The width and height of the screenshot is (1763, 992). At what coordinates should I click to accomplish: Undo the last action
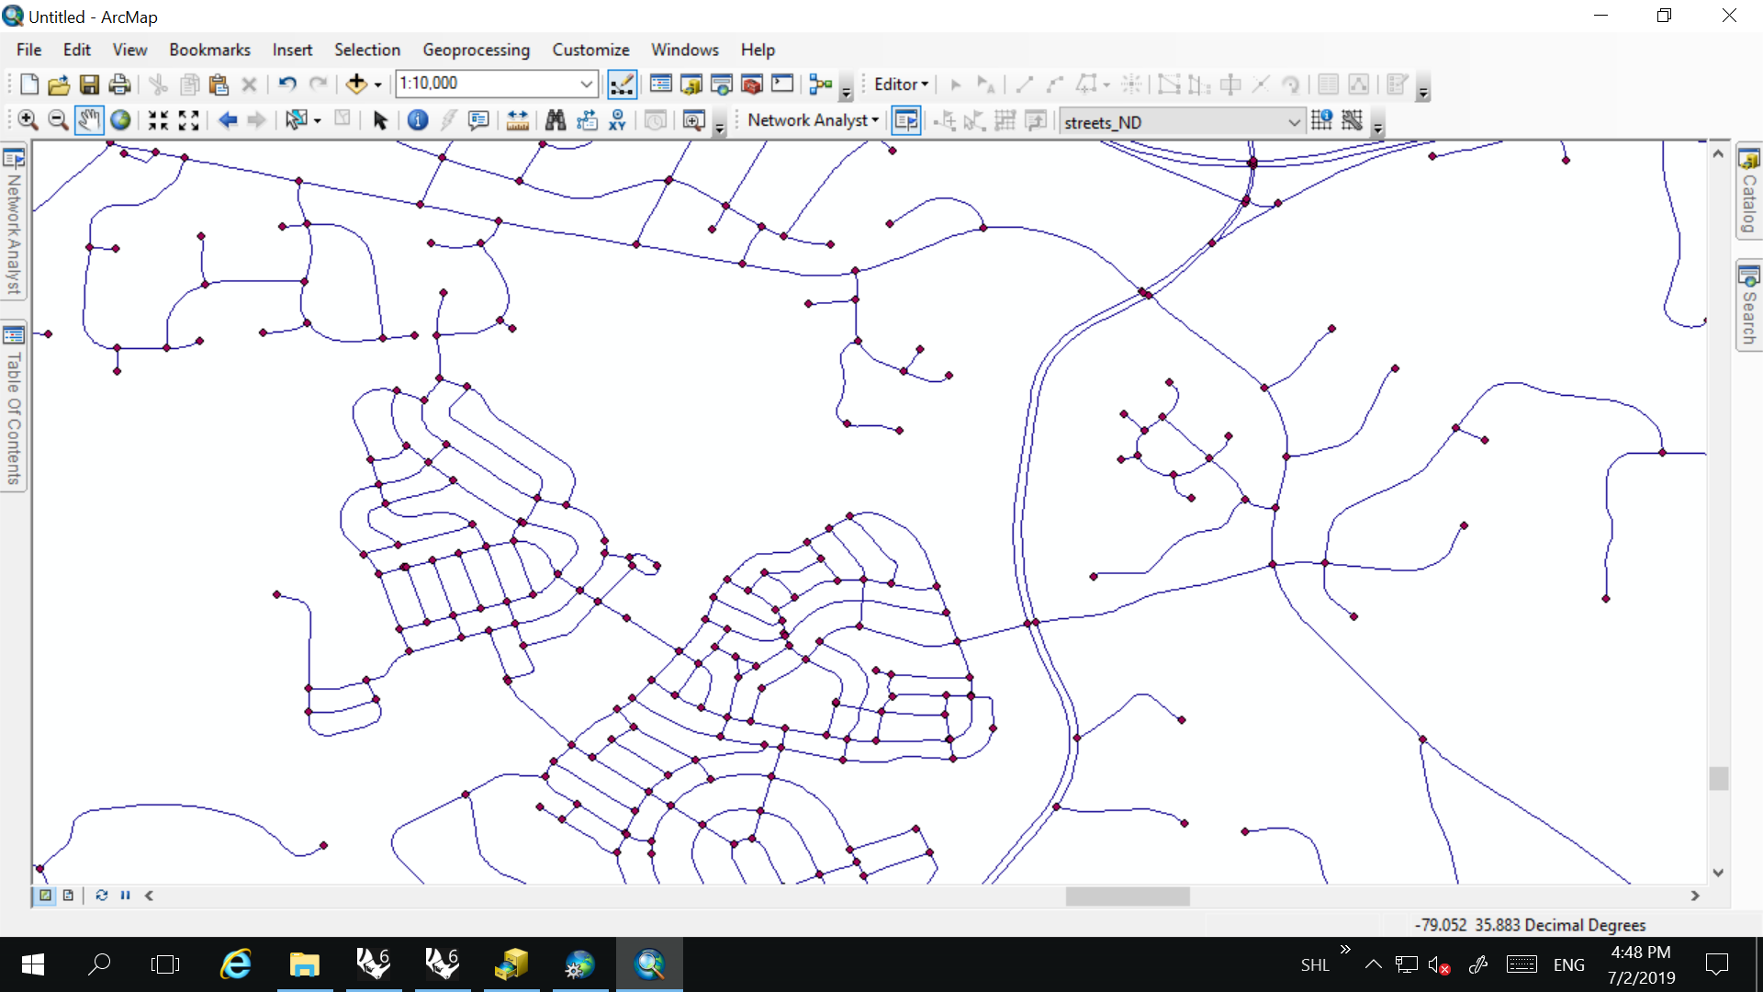click(287, 85)
